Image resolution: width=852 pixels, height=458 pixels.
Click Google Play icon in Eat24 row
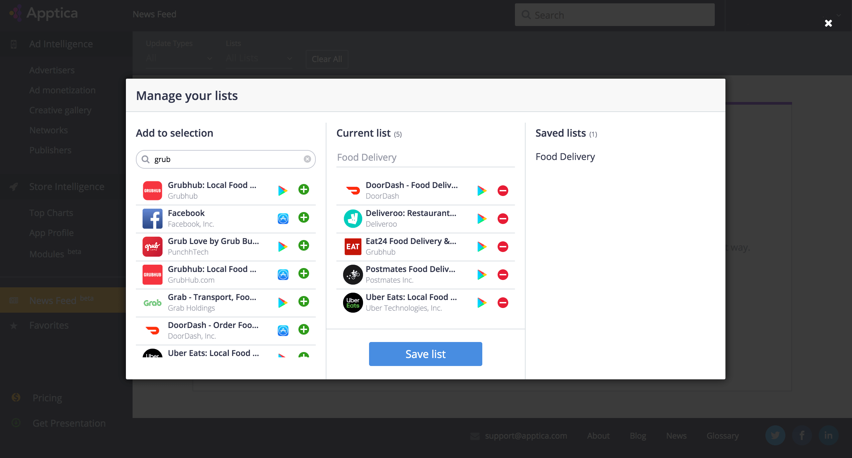482,247
